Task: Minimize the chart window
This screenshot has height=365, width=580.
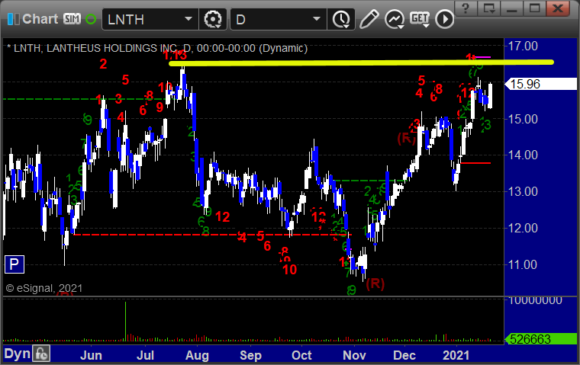Action: 511,8
